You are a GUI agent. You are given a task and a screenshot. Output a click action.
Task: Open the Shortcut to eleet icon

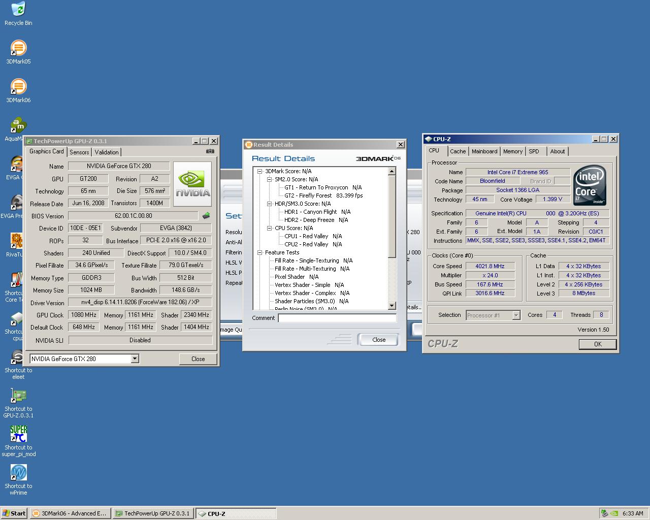18,364
